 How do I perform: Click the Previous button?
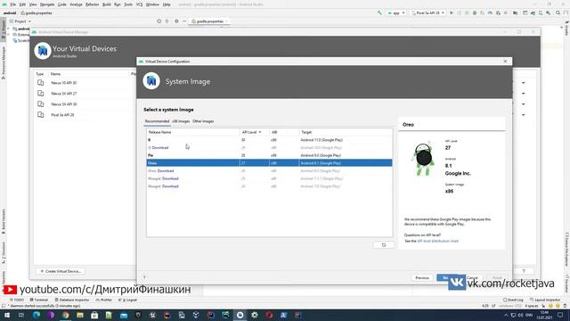(422, 277)
